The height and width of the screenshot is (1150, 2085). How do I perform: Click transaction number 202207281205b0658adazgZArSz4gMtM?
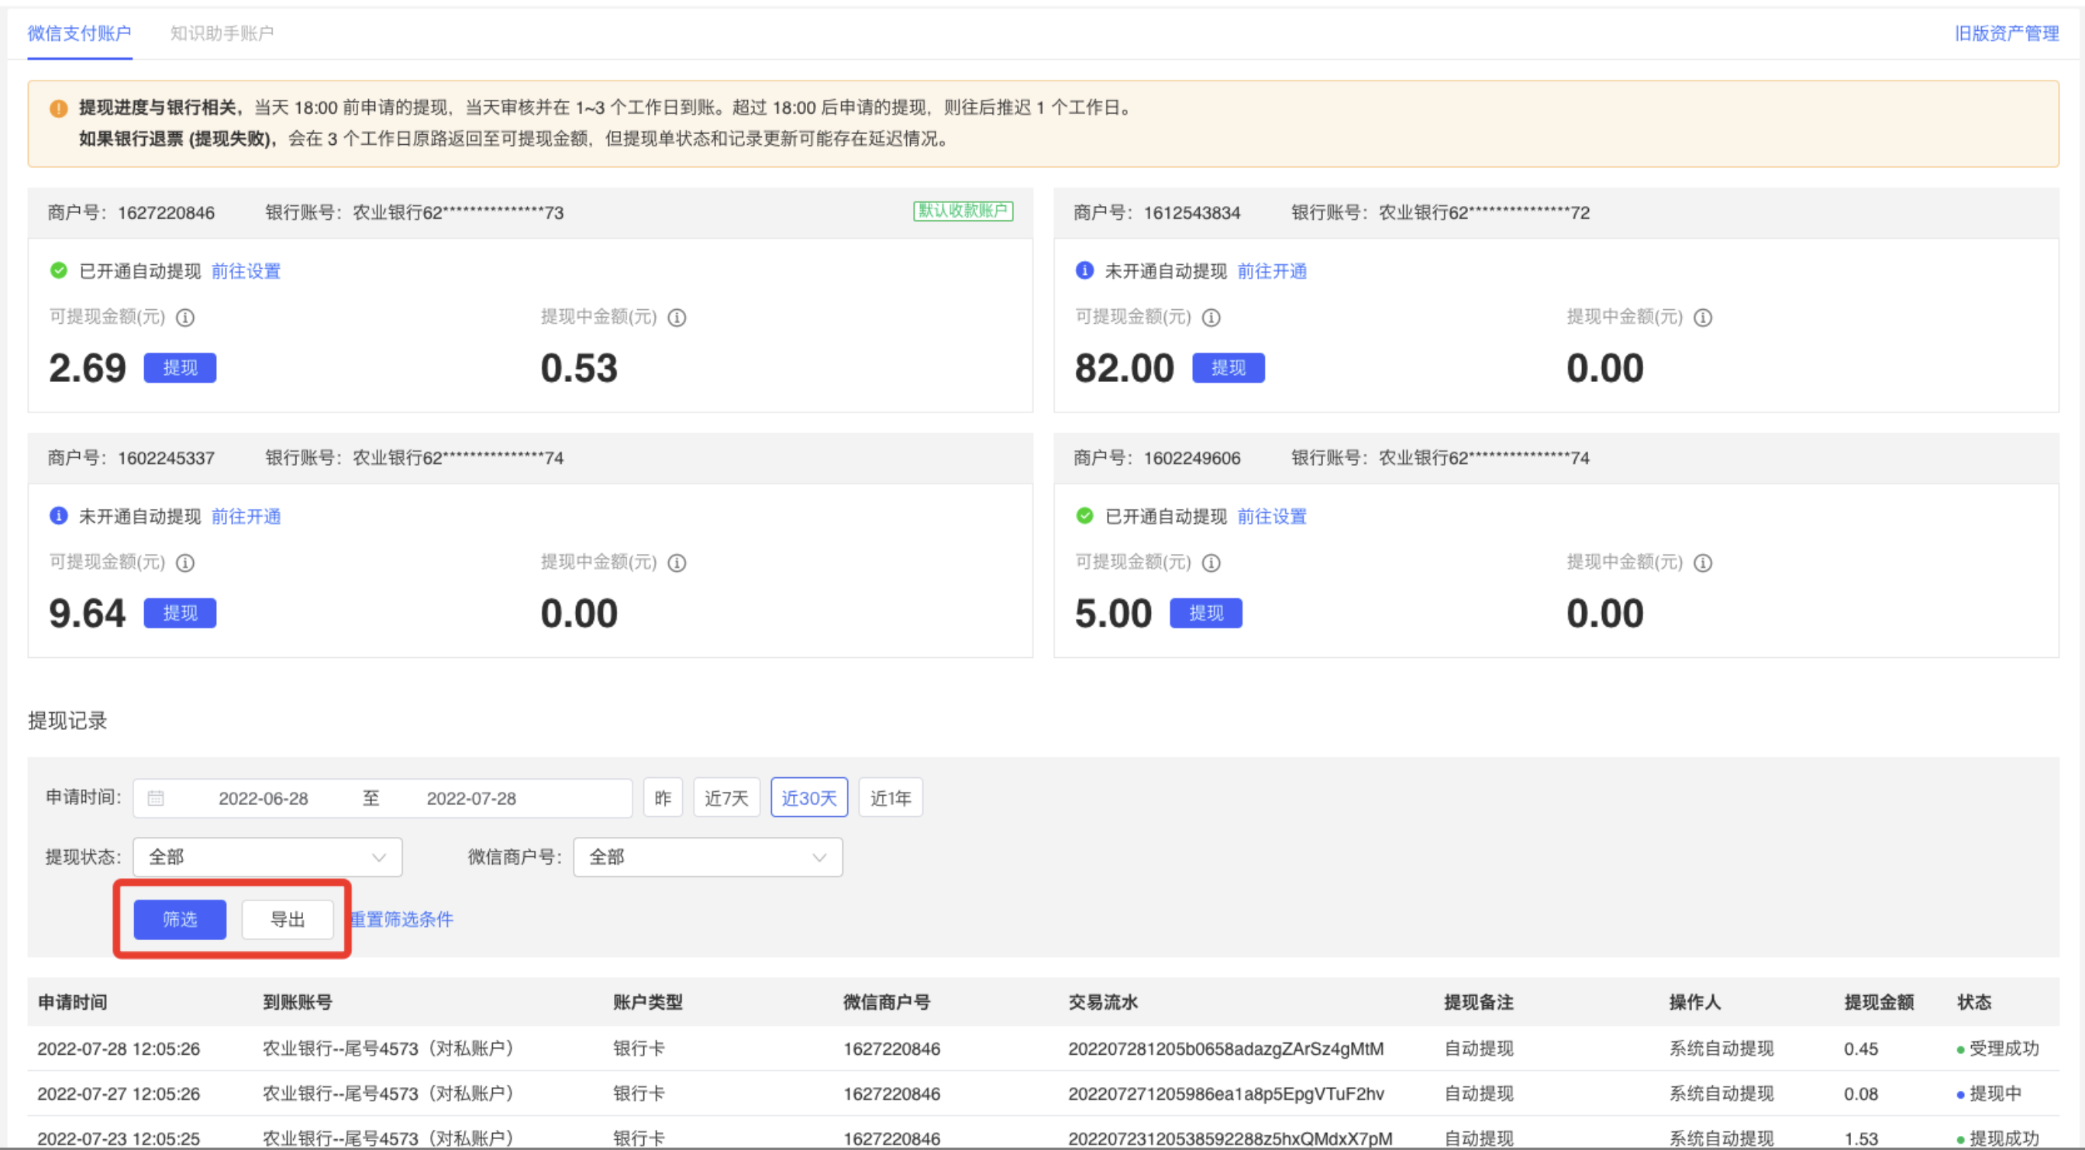click(x=1225, y=1048)
